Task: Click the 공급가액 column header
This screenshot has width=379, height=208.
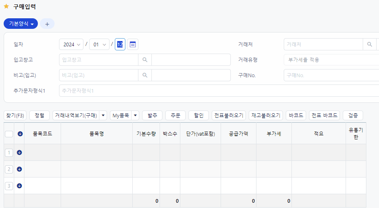Action: point(239,134)
